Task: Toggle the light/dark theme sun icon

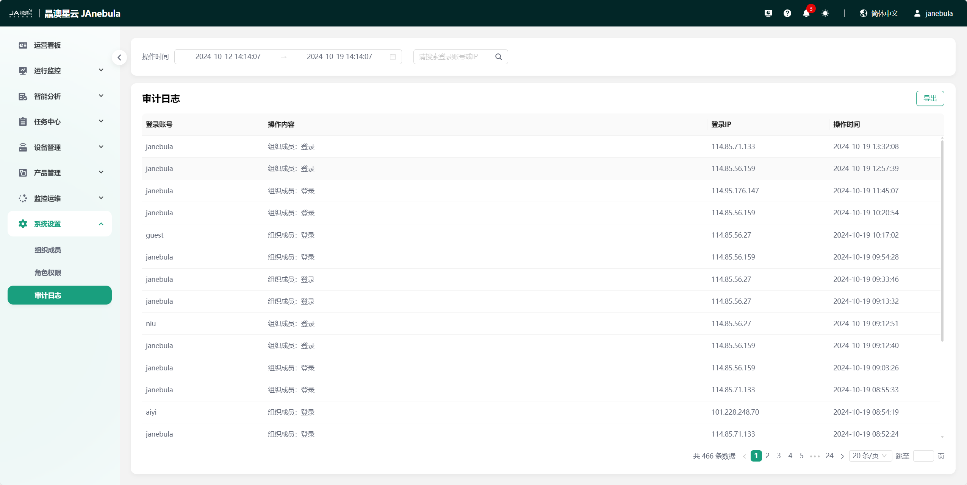Action: [x=825, y=14]
